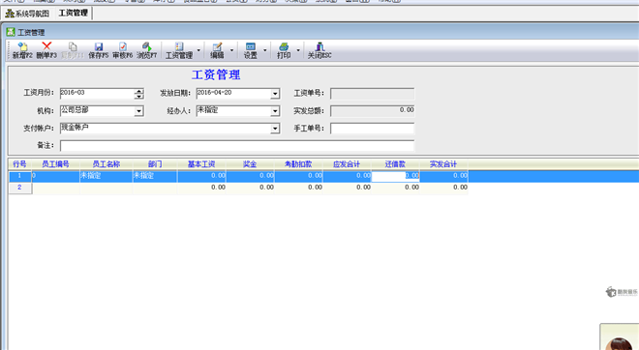Open the 经办人 dropdown list

[x=275, y=111]
